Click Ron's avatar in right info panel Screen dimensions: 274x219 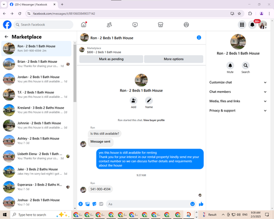[x=238, y=42]
